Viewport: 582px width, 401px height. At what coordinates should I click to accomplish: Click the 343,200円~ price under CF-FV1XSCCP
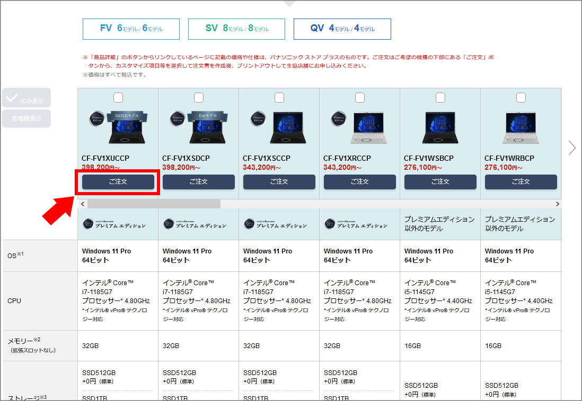[262, 168]
